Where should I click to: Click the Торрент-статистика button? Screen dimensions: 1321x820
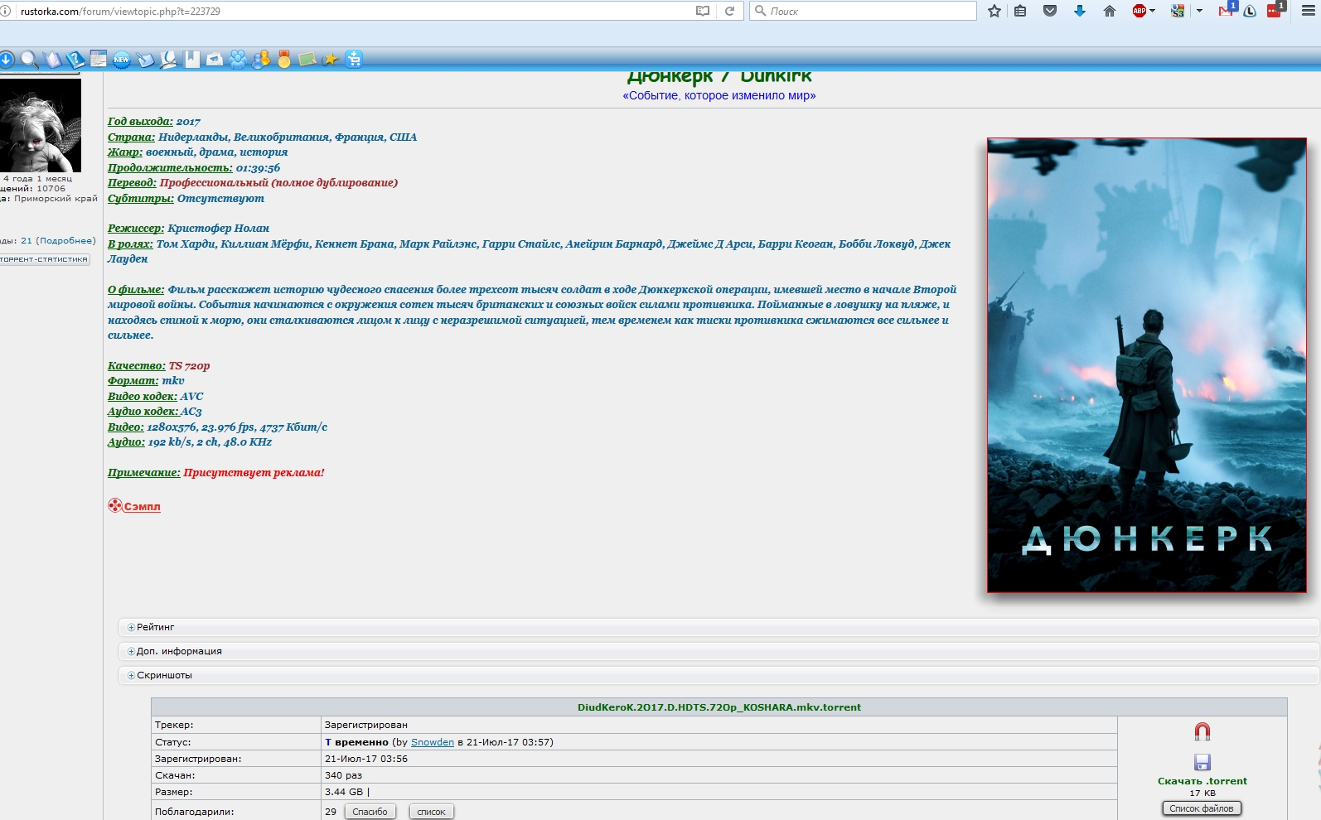pyautogui.click(x=44, y=259)
